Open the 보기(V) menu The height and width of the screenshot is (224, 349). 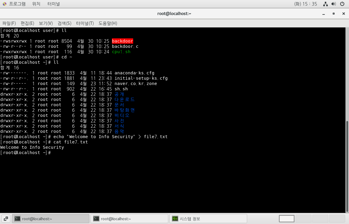pyautogui.click(x=46, y=23)
